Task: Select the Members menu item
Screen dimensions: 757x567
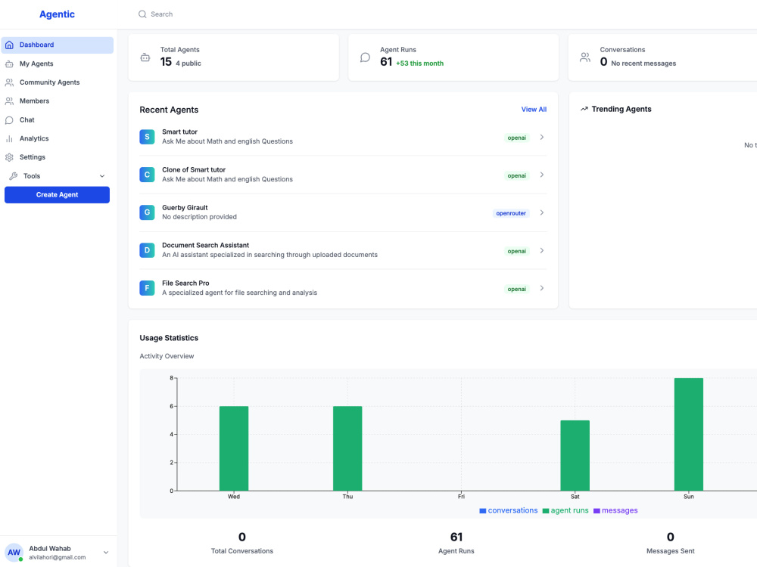Action: pos(58,101)
